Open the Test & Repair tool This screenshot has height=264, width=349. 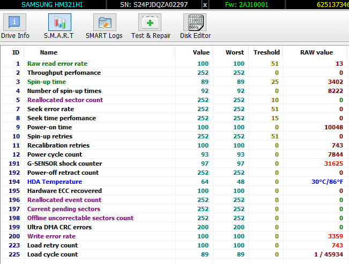(x=151, y=26)
